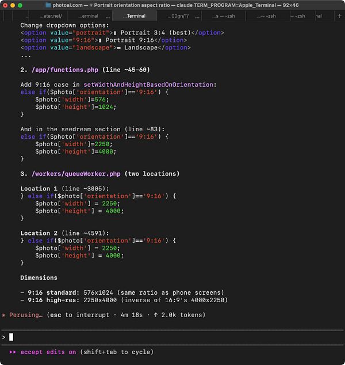Click 'Location 1 (line ~3005):' label
The image size is (345, 365).
[64, 189]
